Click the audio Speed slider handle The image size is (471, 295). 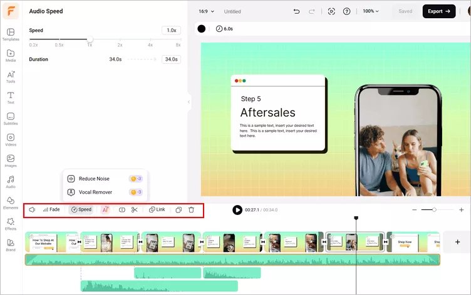[x=90, y=39]
